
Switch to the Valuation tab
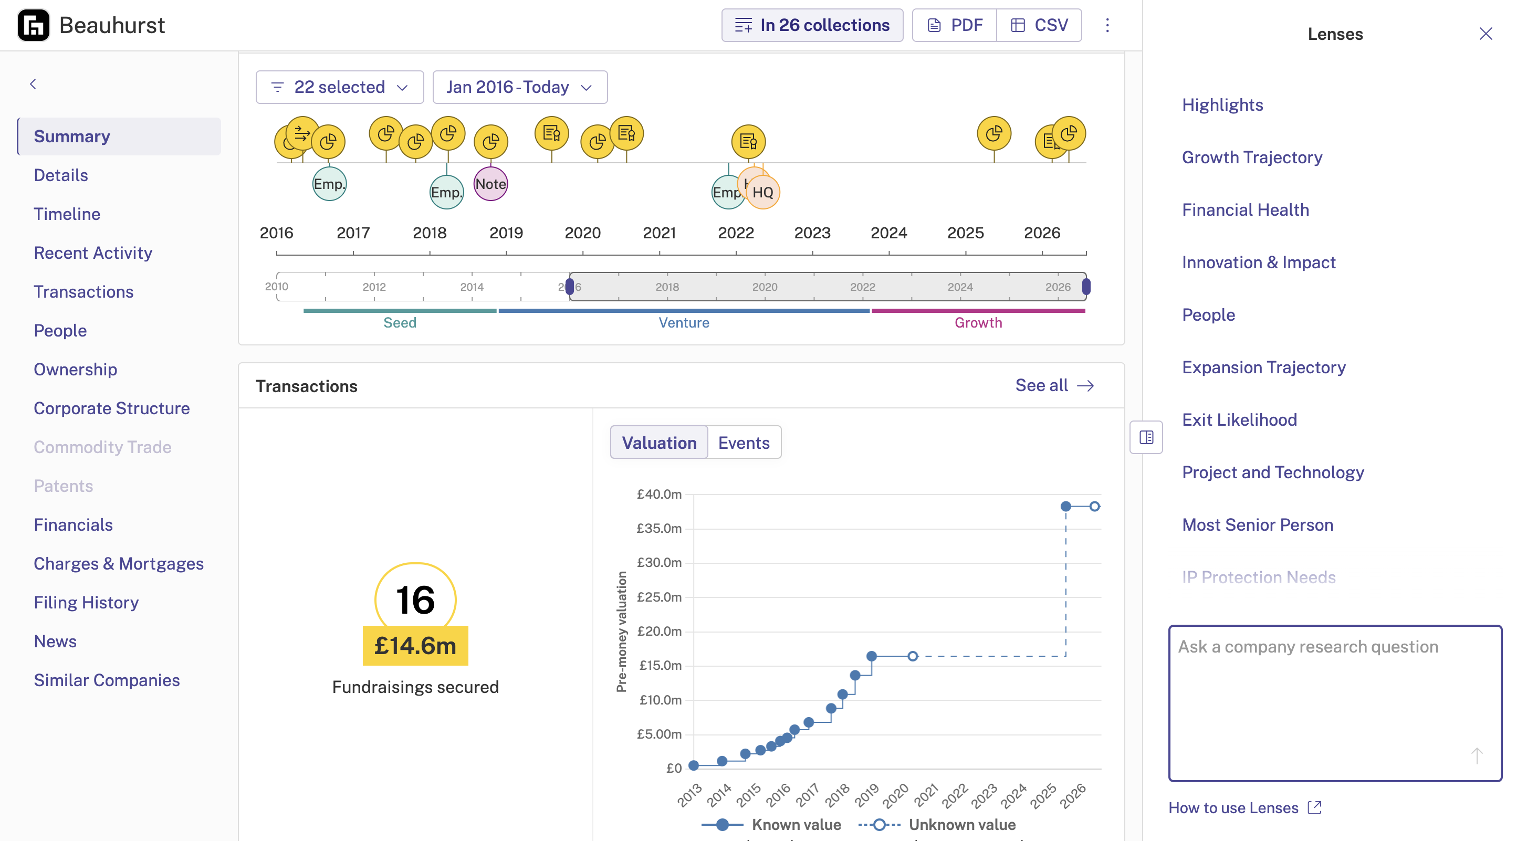point(658,443)
